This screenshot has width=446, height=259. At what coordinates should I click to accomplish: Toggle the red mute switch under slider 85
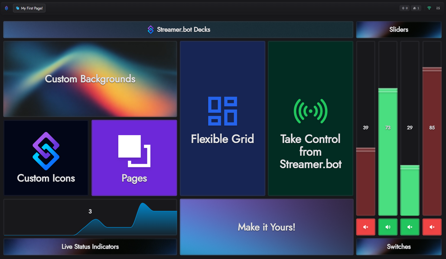[432, 227]
